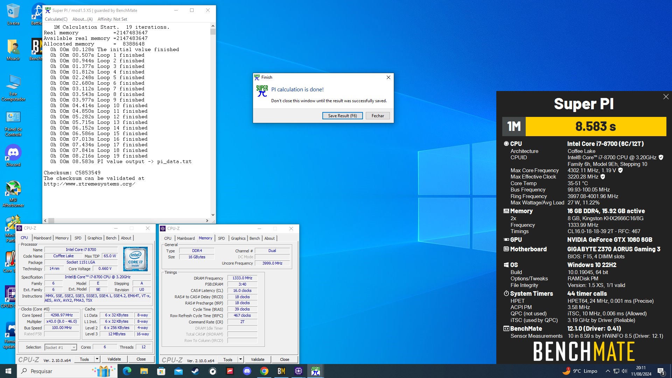Click the gift box icon in search bar

104,371
